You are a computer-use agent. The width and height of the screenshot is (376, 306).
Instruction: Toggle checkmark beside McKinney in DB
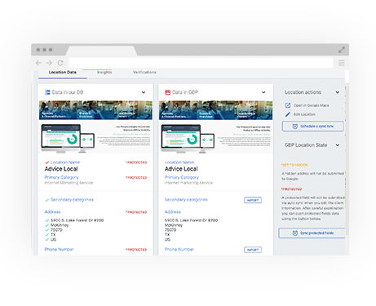(x=47, y=225)
